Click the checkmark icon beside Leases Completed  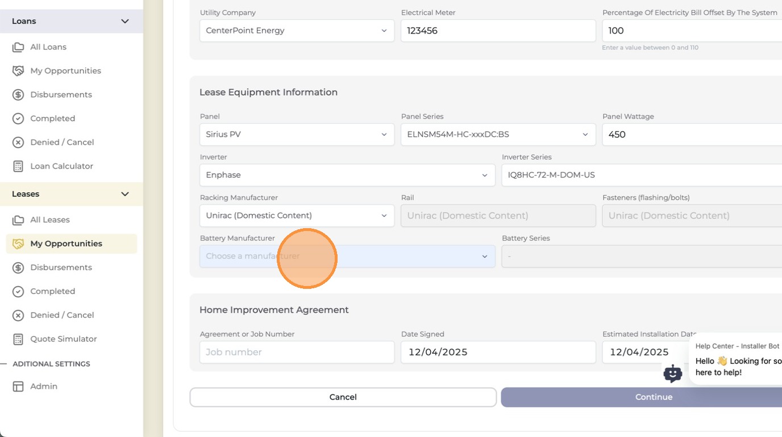coord(18,291)
